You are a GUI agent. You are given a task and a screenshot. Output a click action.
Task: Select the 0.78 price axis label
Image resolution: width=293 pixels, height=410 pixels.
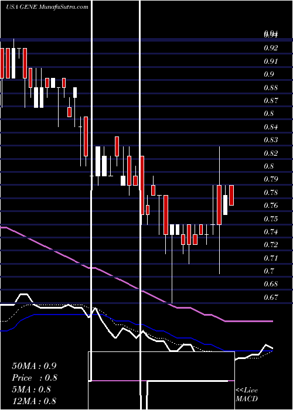click(x=271, y=193)
